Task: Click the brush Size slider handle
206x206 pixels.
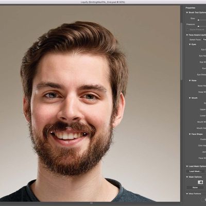Action: point(198,20)
